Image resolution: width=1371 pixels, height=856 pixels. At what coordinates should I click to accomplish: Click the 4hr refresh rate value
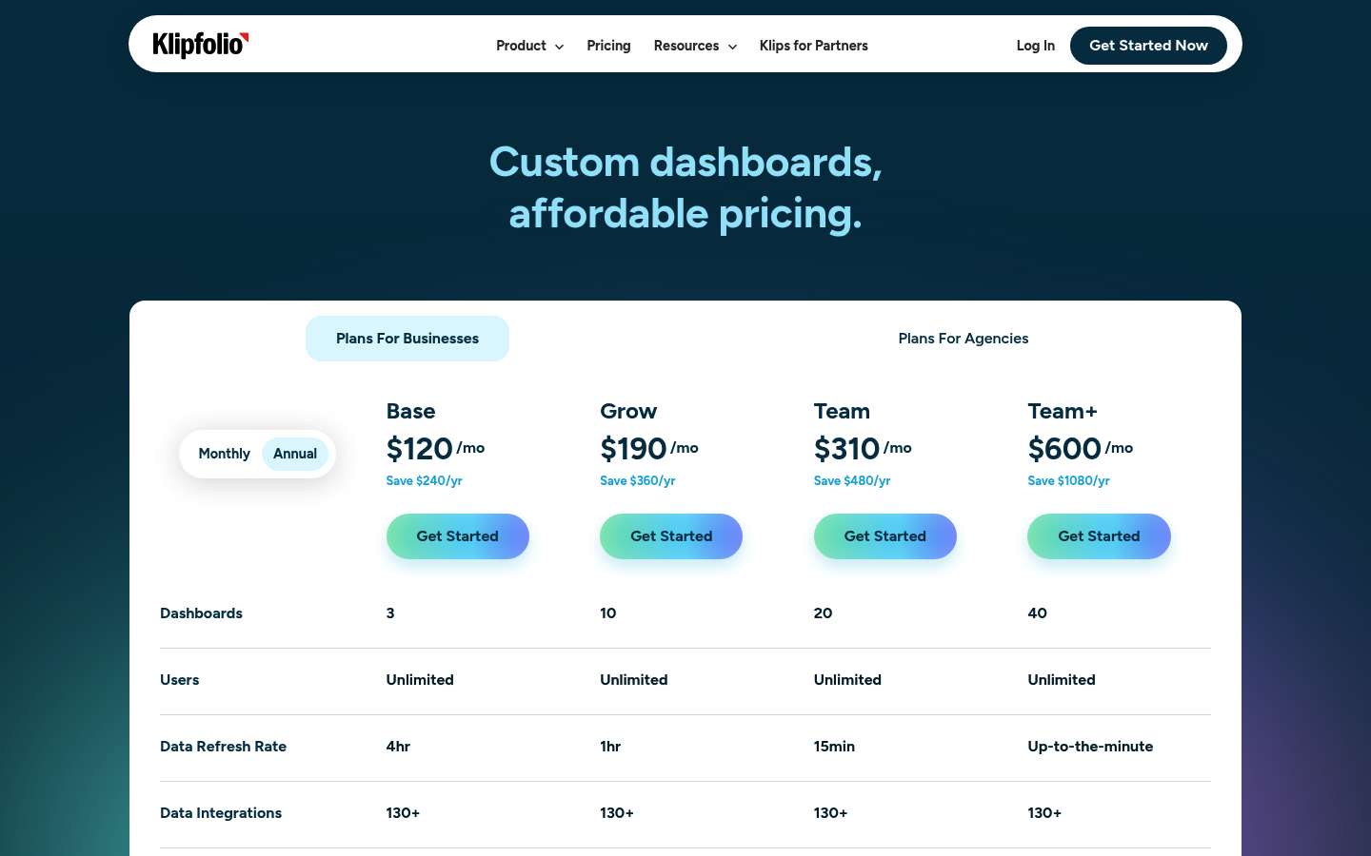[398, 747]
